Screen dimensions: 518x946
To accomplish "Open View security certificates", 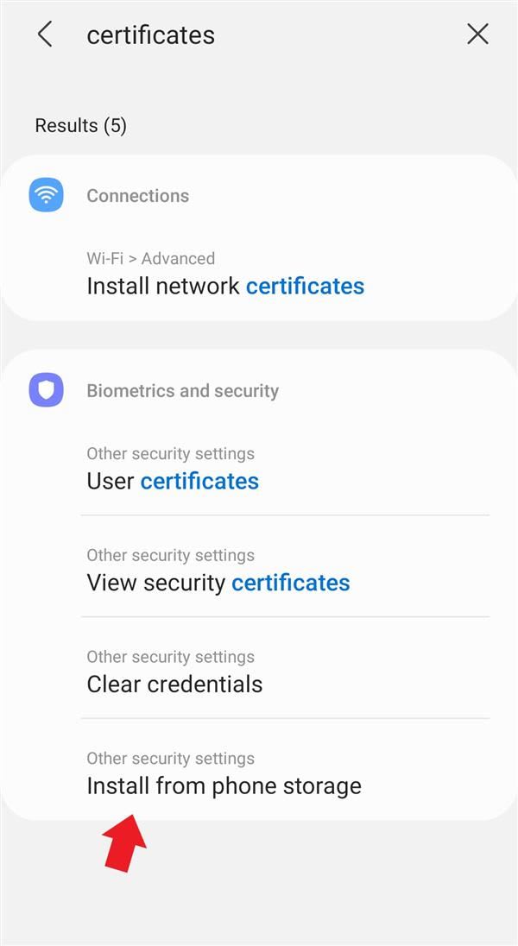I will click(x=218, y=583).
